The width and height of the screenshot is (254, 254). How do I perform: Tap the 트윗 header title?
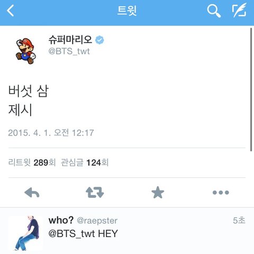pos(127,11)
